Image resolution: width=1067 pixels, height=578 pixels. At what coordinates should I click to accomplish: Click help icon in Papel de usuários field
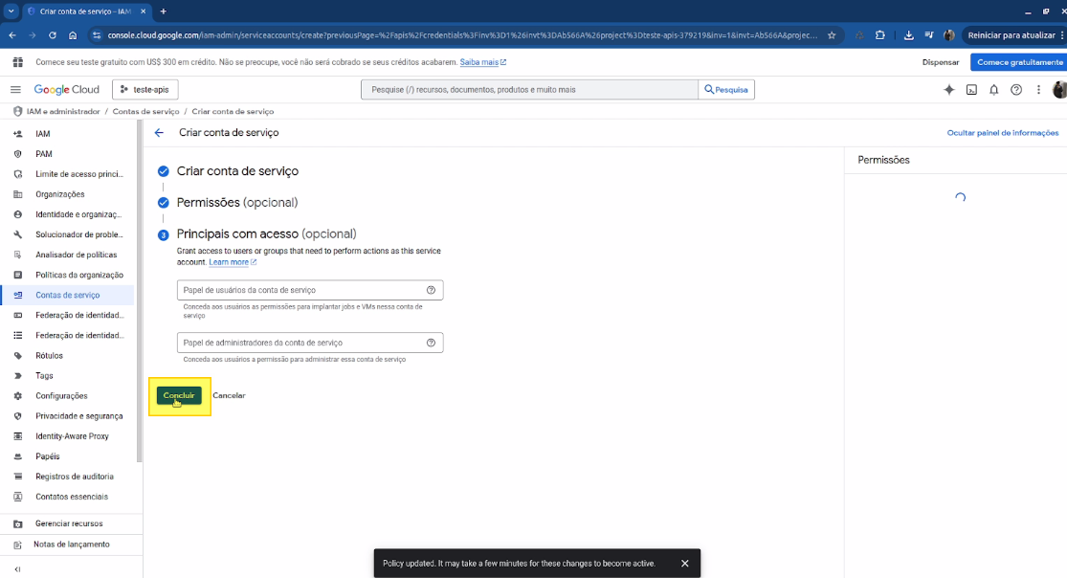coord(431,290)
